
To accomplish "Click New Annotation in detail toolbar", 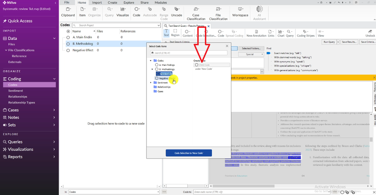I will click(256, 33).
